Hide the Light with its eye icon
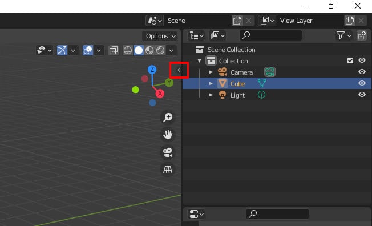This screenshot has height=226, width=372. click(362, 95)
